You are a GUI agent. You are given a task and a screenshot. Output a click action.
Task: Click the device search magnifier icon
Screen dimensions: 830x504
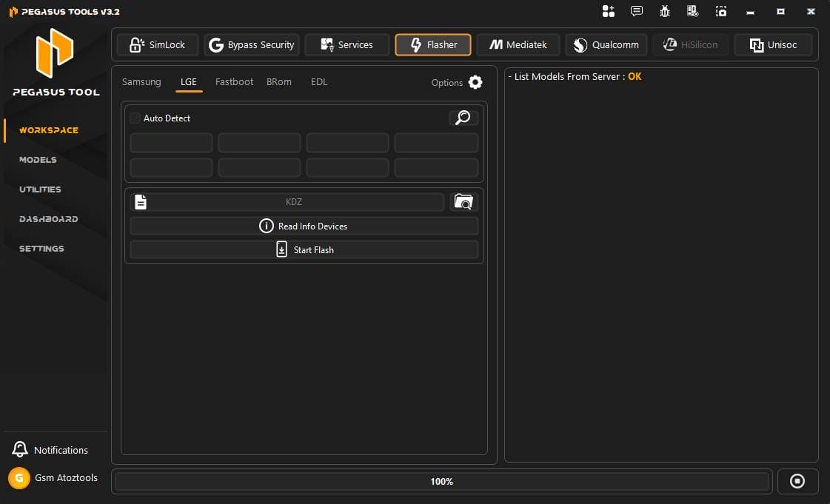click(463, 118)
